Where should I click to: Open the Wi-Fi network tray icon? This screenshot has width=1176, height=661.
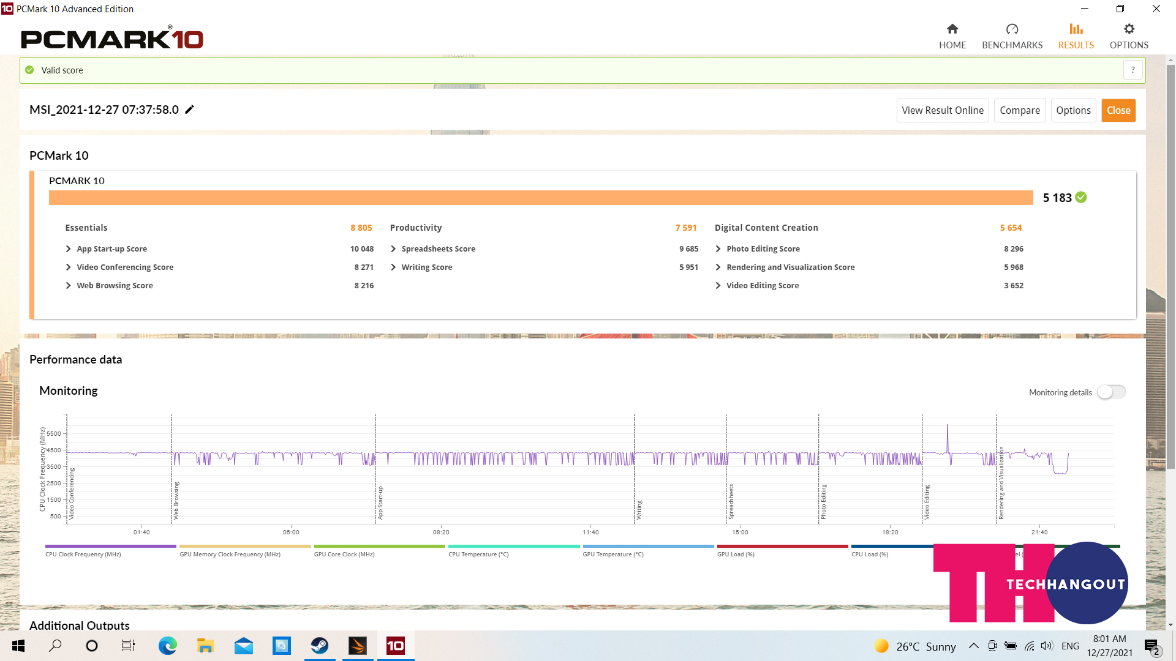click(1029, 646)
